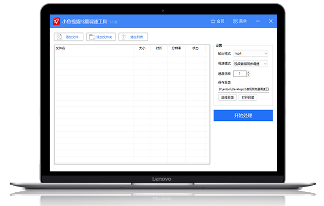Click the 大小 column header
Viewport: 324px width, 206px height.
click(142, 48)
